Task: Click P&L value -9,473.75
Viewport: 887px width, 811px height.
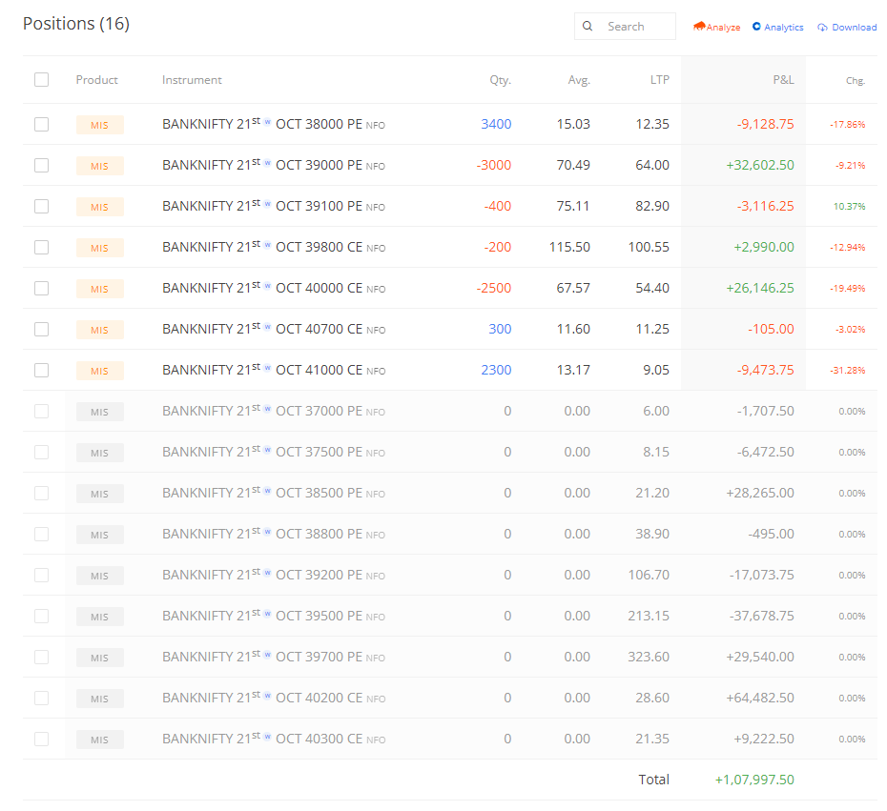Action: (765, 370)
